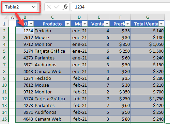
Task: Select the $ 320 total cell
Action: pos(148,71)
